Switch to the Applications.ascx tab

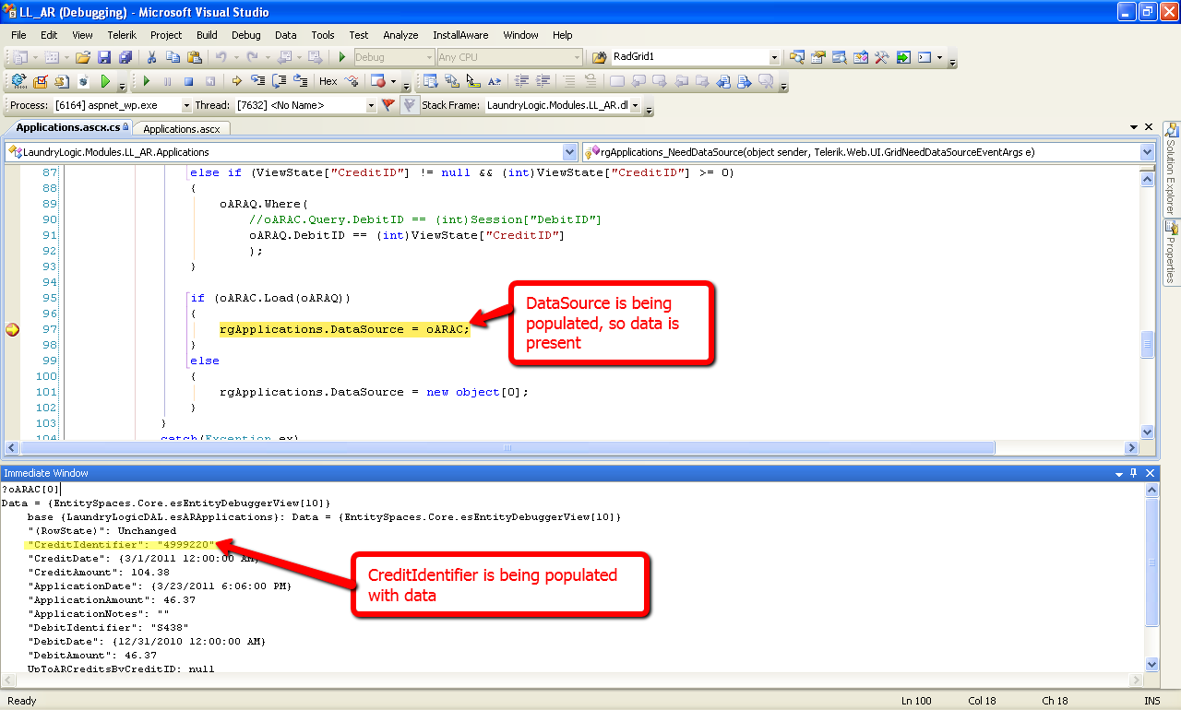coord(181,129)
